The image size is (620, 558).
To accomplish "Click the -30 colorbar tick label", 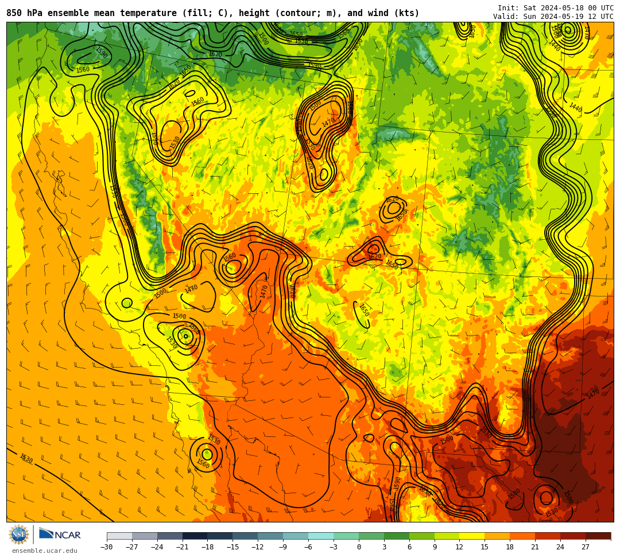I will click(x=107, y=547).
